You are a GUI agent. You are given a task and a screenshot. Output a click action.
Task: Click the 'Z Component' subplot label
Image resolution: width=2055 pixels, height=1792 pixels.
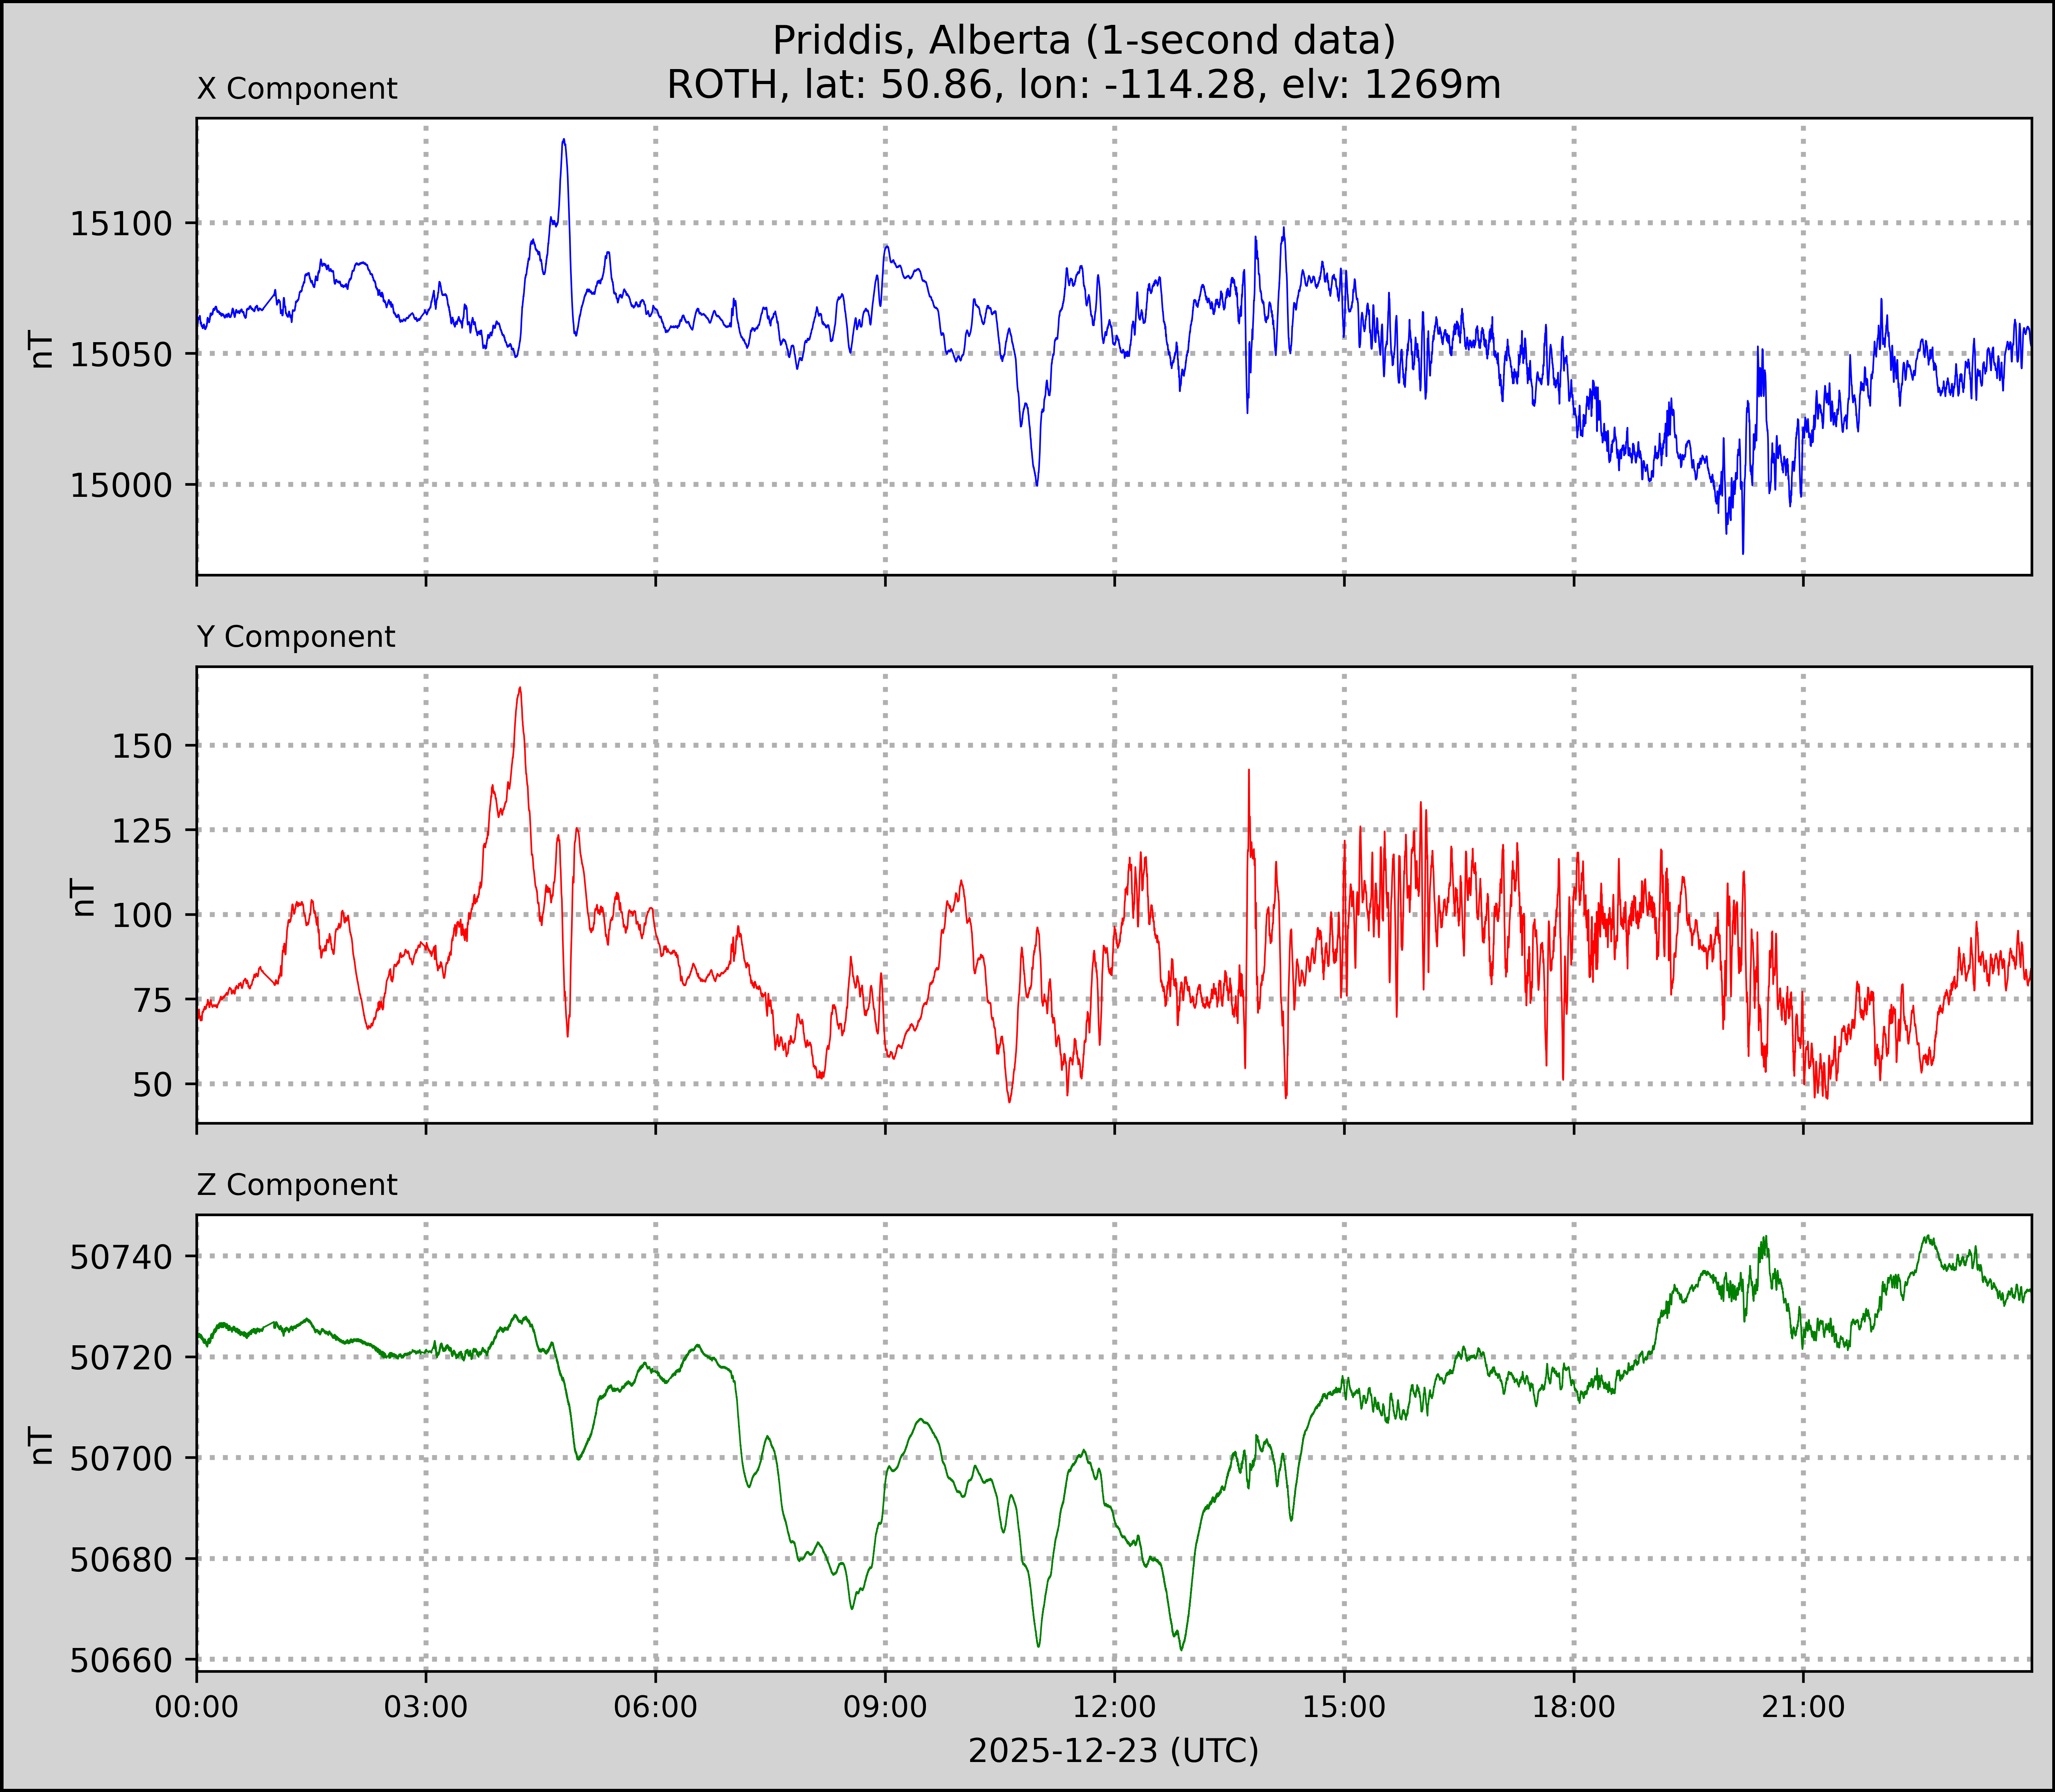297,1185
